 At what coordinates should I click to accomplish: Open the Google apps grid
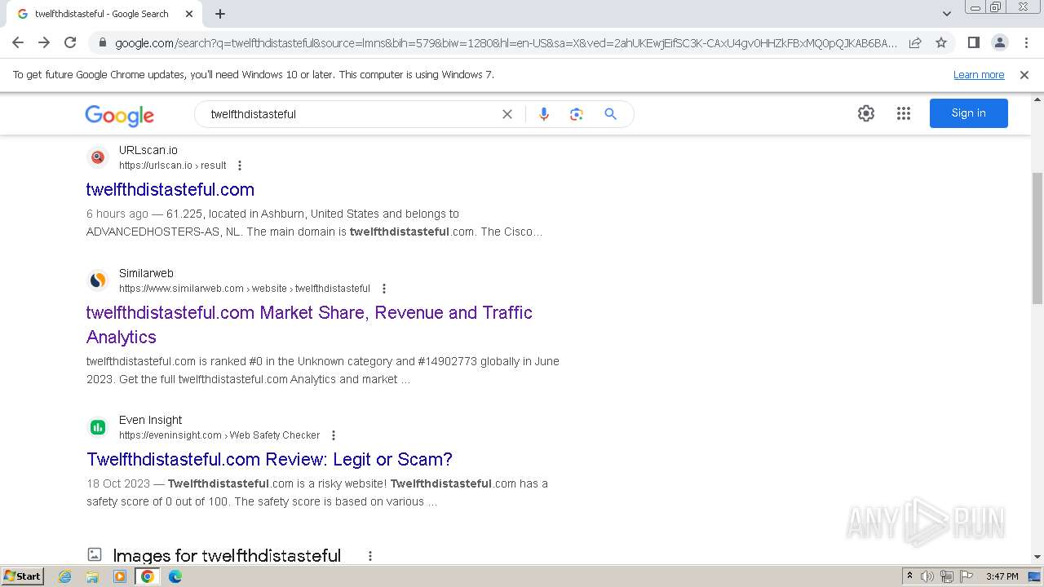coord(904,113)
